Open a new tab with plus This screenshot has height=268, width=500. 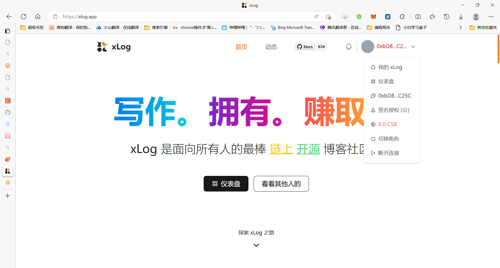[8, 196]
